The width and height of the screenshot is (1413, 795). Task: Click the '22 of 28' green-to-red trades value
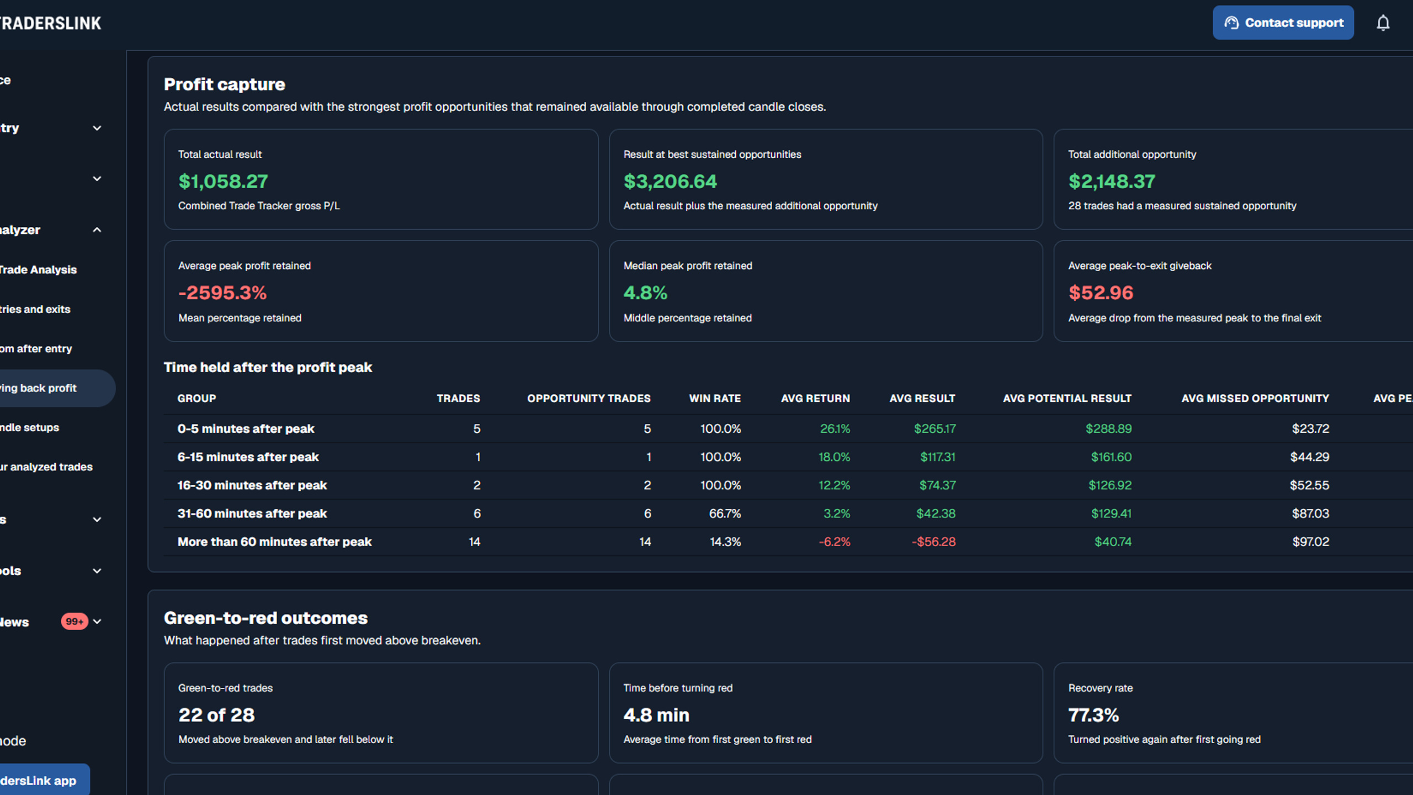pos(216,715)
